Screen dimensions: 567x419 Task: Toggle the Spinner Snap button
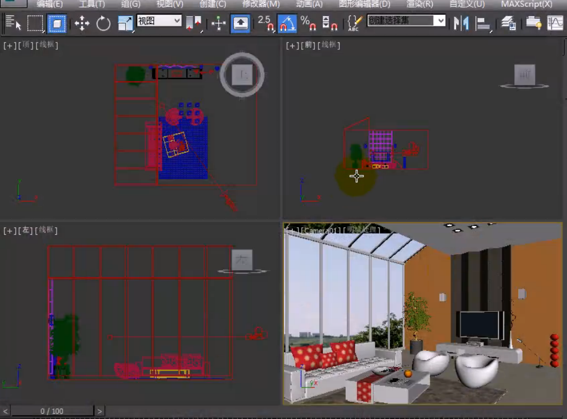coord(329,23)
